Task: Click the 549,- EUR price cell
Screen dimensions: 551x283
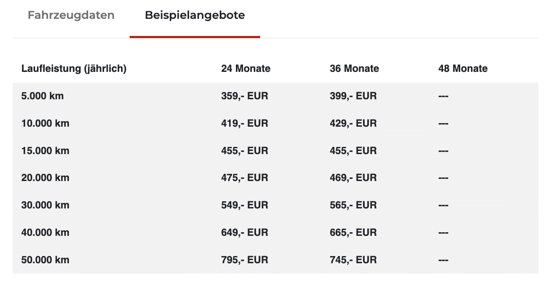Action: pos(244,205)
